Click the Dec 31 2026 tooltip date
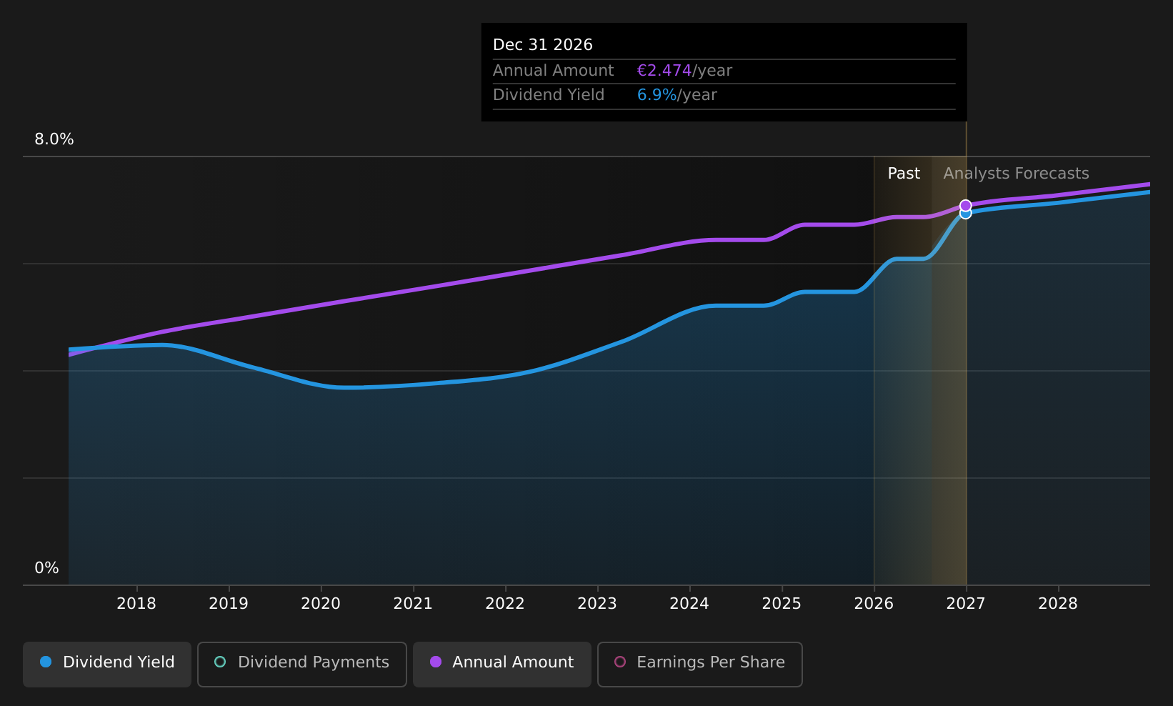This screenshot has height=706, width=1173. point(543,45)
